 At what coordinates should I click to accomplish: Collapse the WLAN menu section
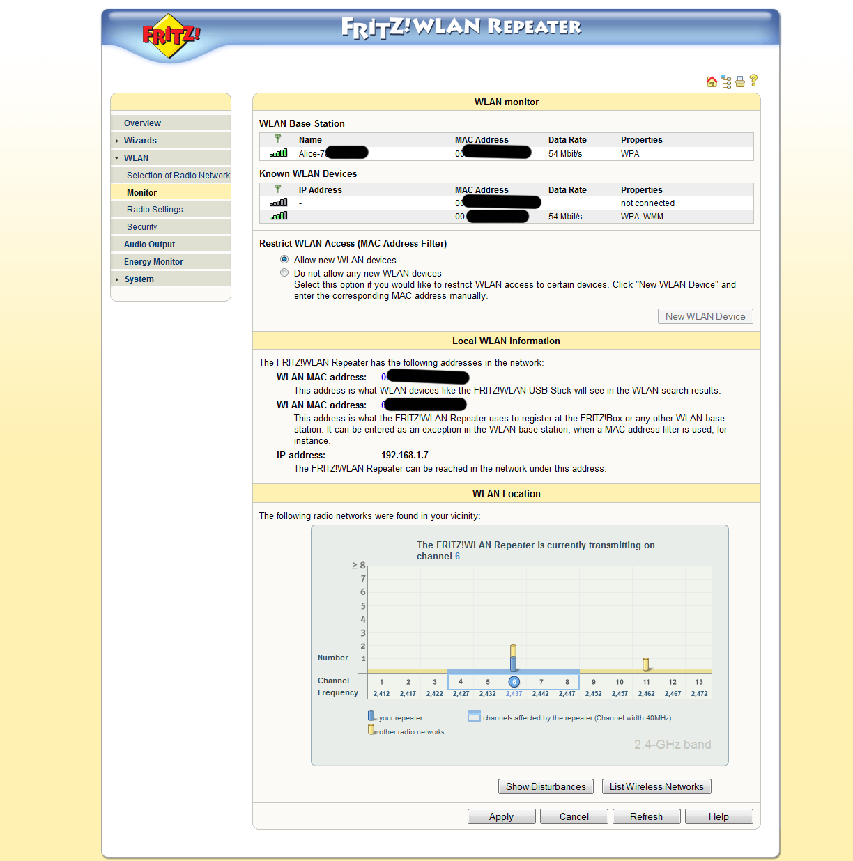pos(136,158)
